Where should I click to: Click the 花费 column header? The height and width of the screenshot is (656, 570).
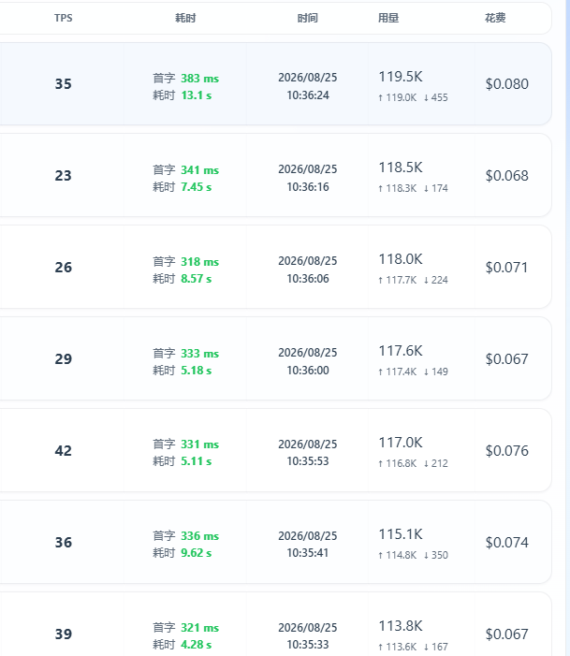click(495, 18)
